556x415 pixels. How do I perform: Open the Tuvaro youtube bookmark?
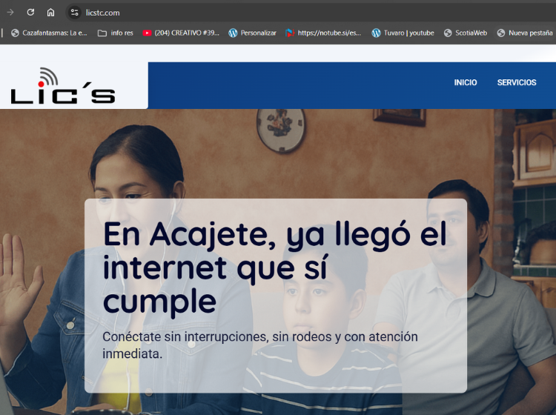[x=403, y=33]
